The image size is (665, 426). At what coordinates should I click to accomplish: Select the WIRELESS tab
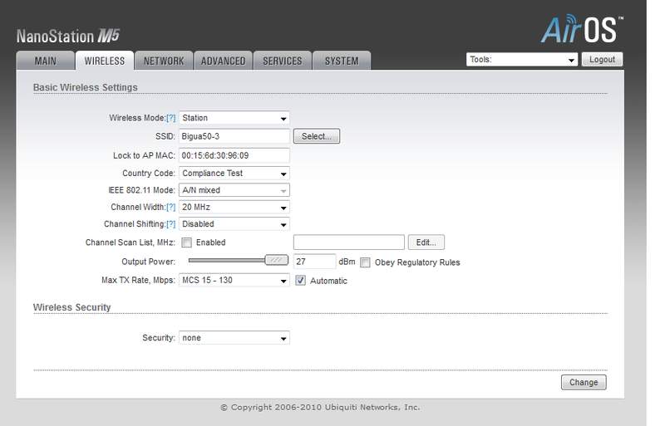(105, 61)
